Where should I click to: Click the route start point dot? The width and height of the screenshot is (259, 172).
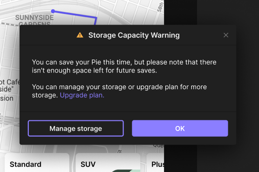[53, 11]
